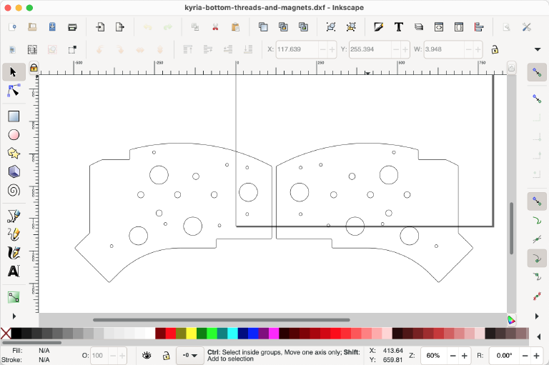Toggle snap to paths
This screenshot has width=549, height=365.
[537, 220]
